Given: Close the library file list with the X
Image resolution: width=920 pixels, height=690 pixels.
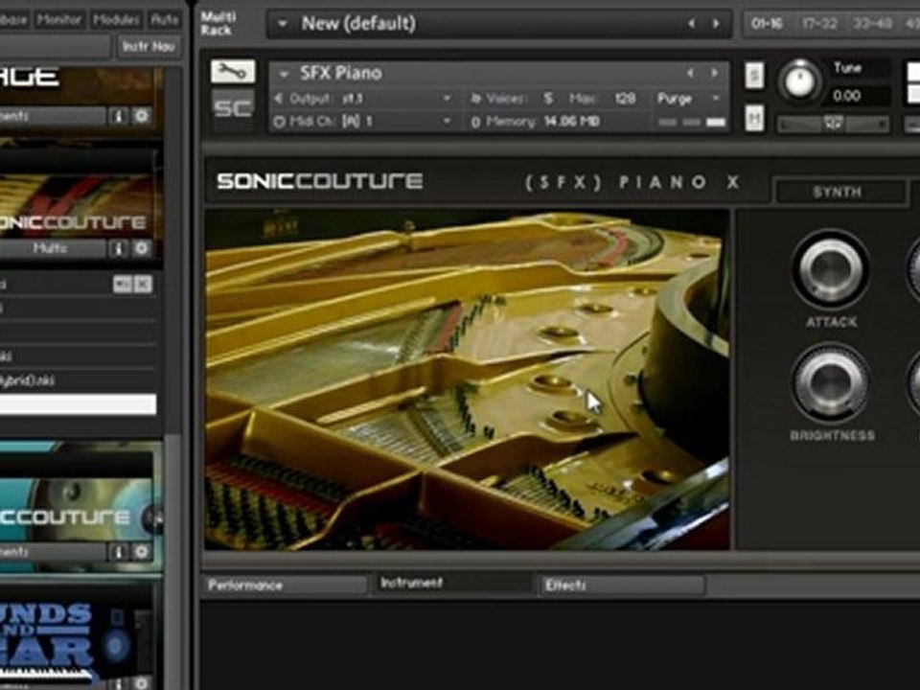Looking at the screenshot, I should (143, 285).
